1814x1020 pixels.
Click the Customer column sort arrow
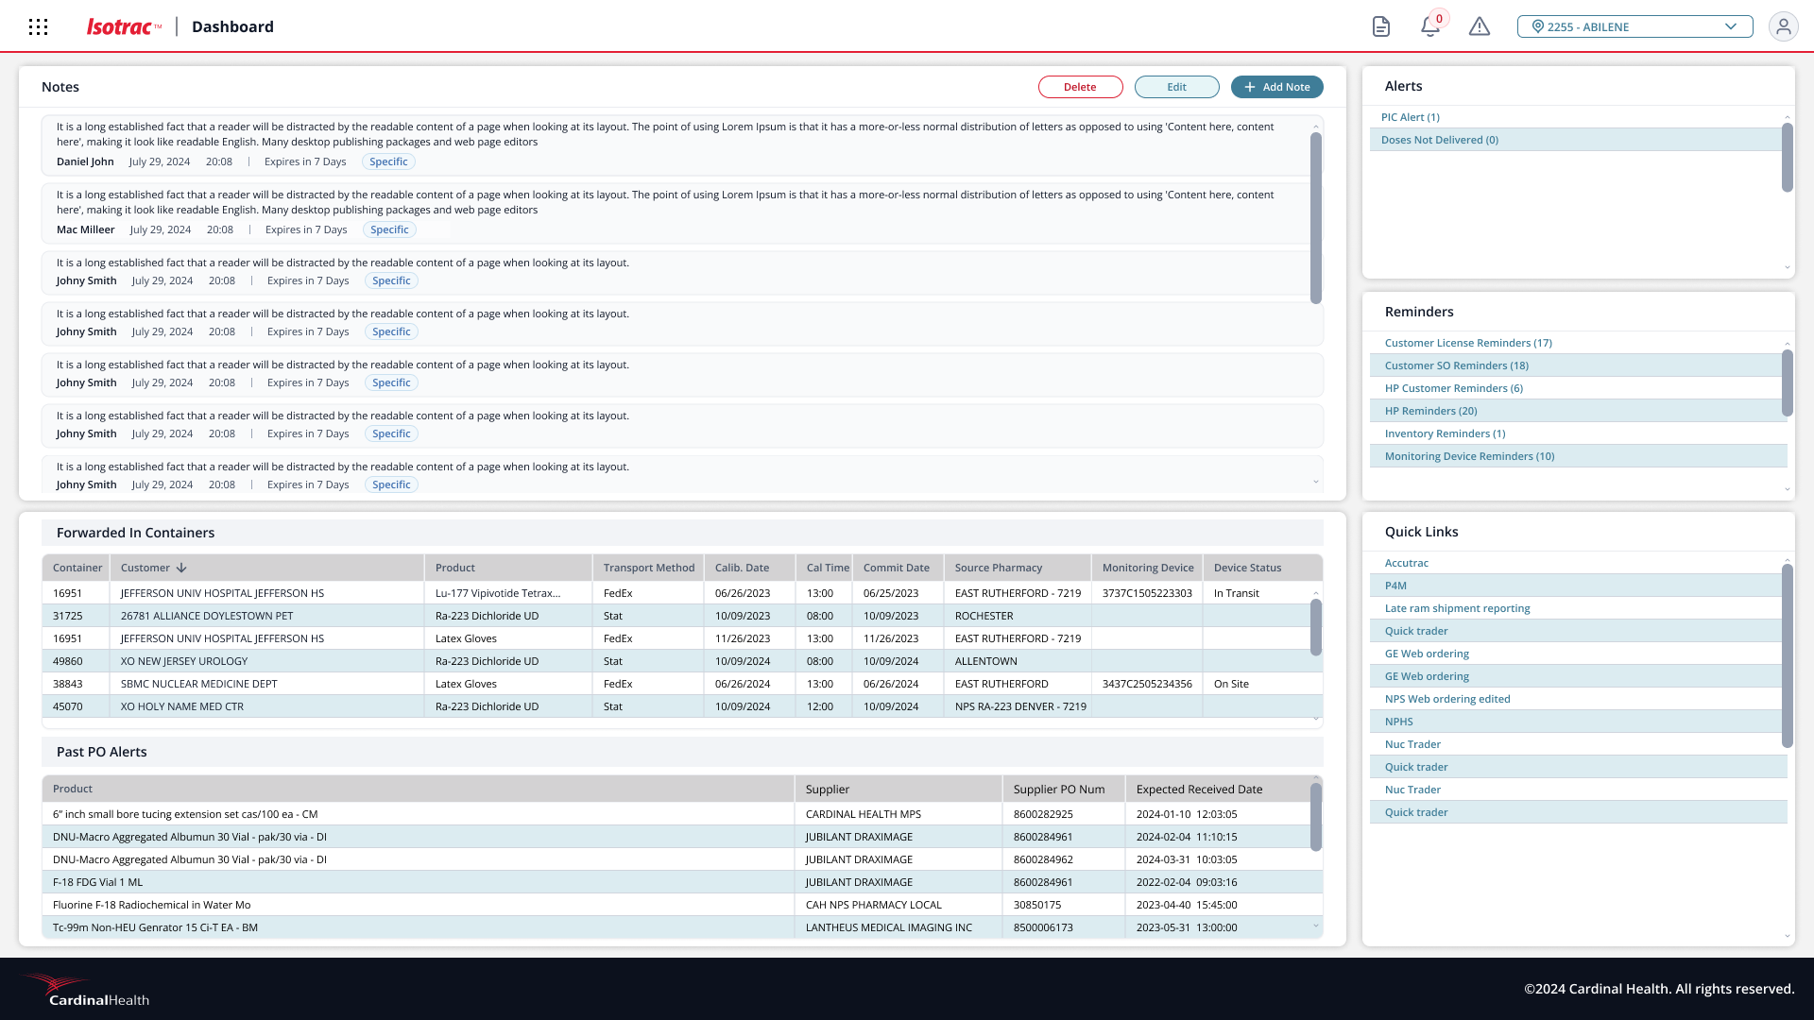pos(181,568)
